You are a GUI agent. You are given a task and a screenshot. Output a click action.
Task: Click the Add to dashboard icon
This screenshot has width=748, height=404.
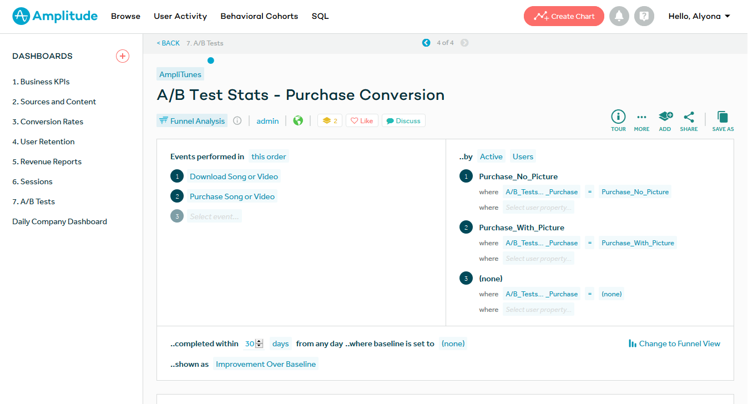[665, 117]
